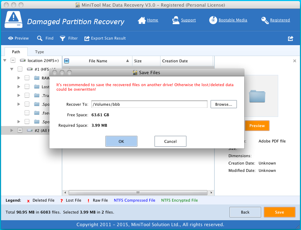Image resolution: width=301 pixels, height=230 pixels.
Task: Open the Registered link
Action: tap(280, 20)
